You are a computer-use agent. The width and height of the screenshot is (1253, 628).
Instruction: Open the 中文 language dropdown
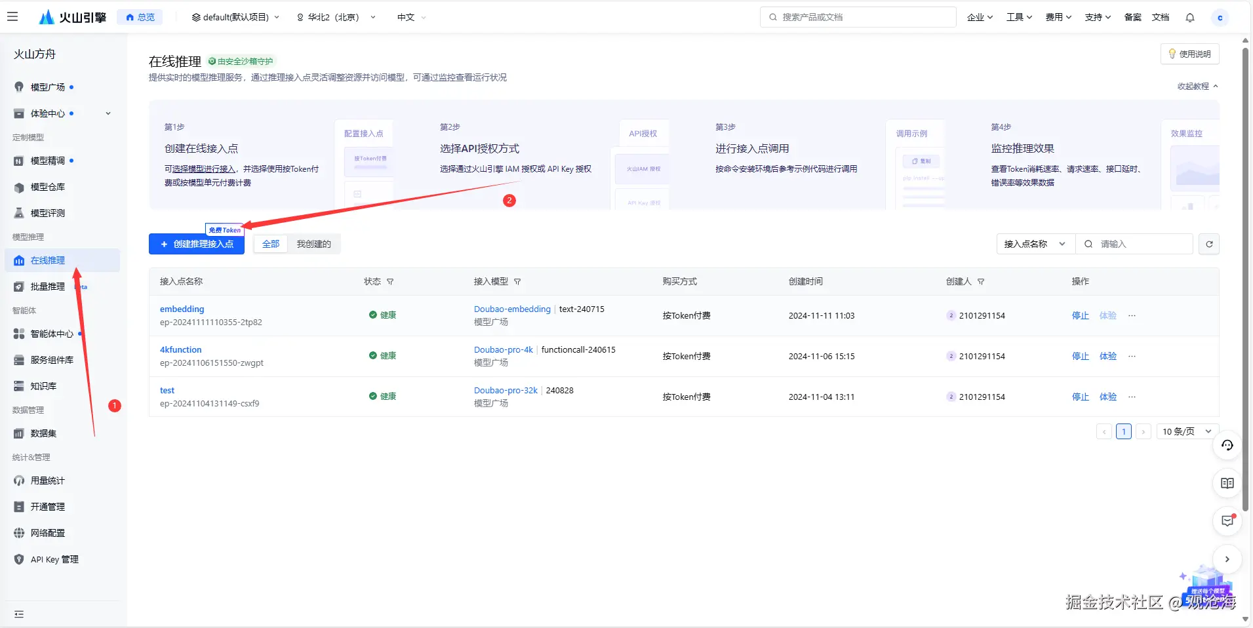[x=411, y=18]
